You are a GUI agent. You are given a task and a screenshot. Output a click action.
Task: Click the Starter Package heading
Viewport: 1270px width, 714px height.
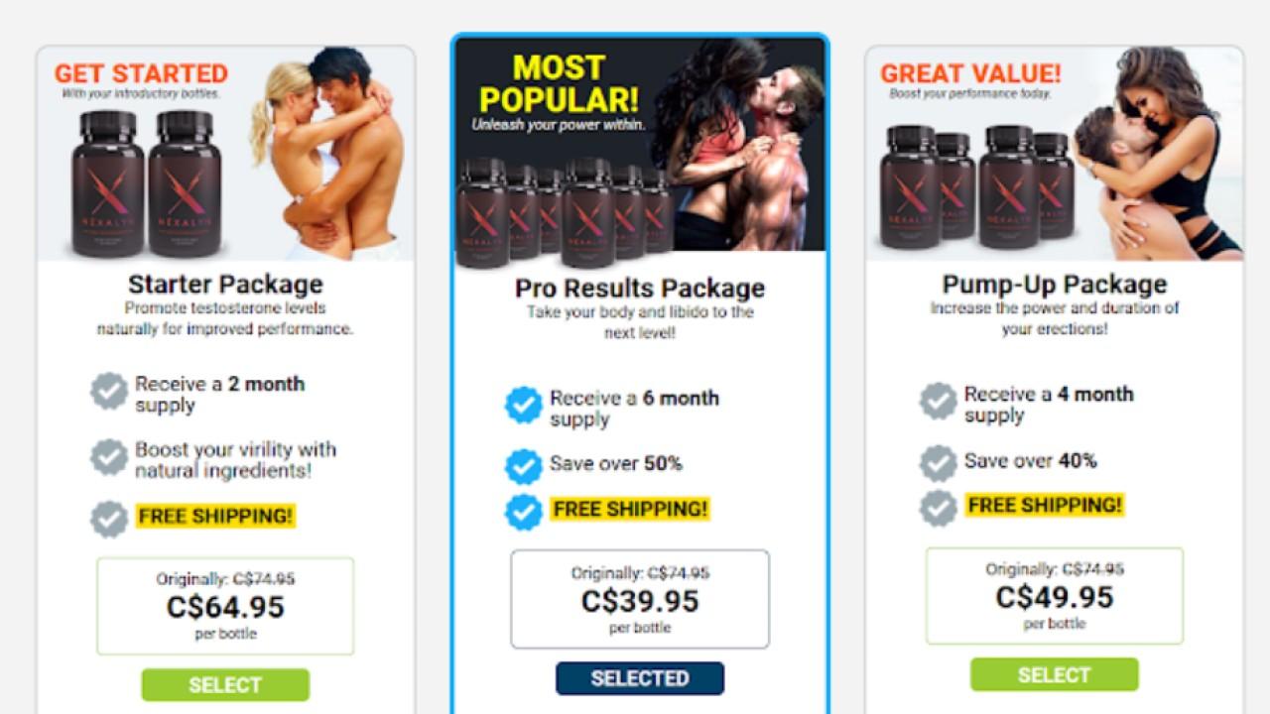(225, 285)
